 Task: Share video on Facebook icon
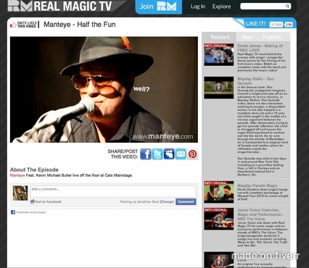[146, 154]
